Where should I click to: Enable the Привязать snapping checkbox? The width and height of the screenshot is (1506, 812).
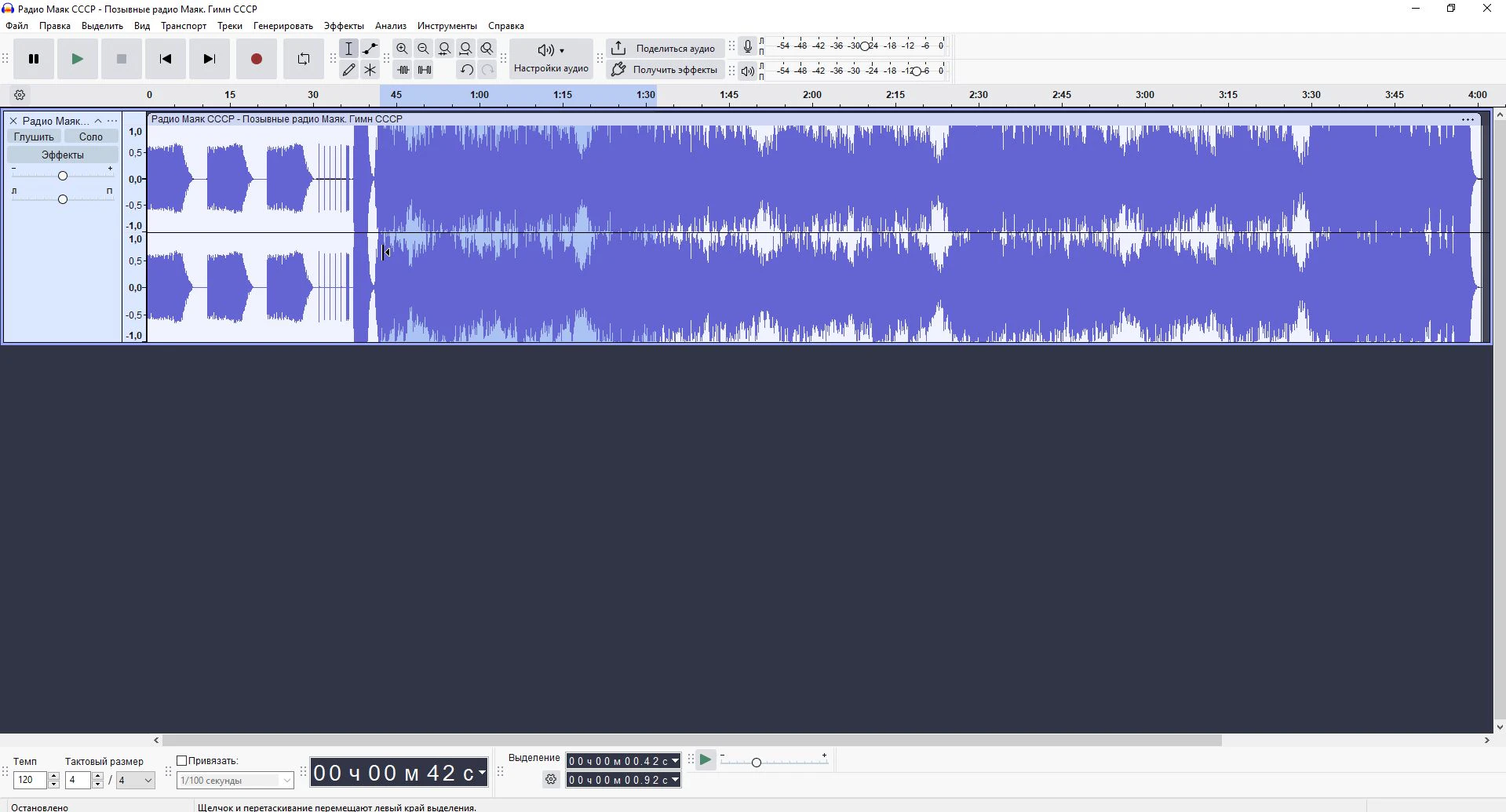coord(182,761)
